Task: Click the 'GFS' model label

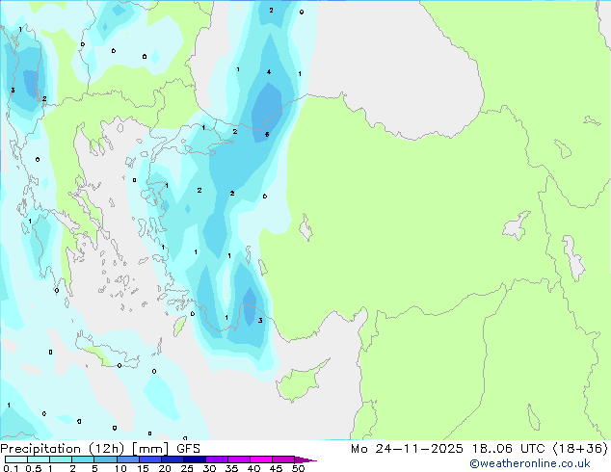Action: pyautogui.click(x=188, y=449)
